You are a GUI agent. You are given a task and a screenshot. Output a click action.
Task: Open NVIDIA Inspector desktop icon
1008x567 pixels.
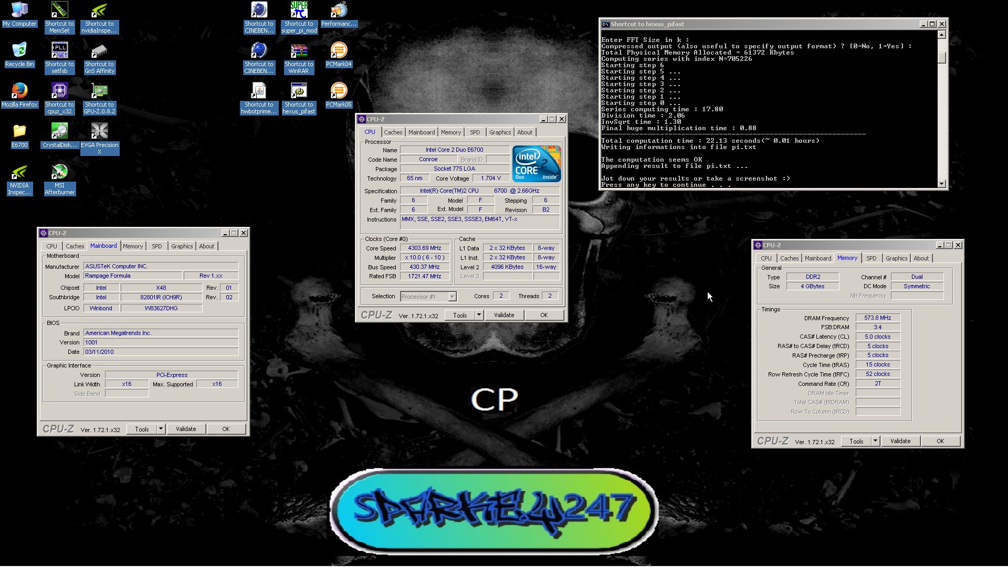click(x=19, y=179)
